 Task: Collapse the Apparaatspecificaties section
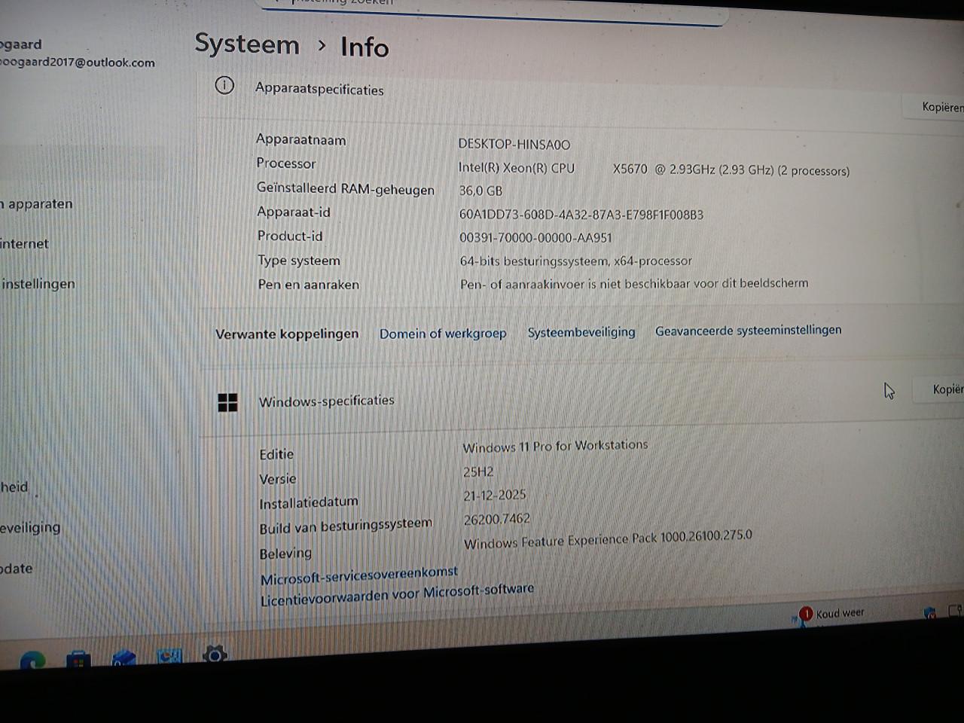[x=320, y=90]
